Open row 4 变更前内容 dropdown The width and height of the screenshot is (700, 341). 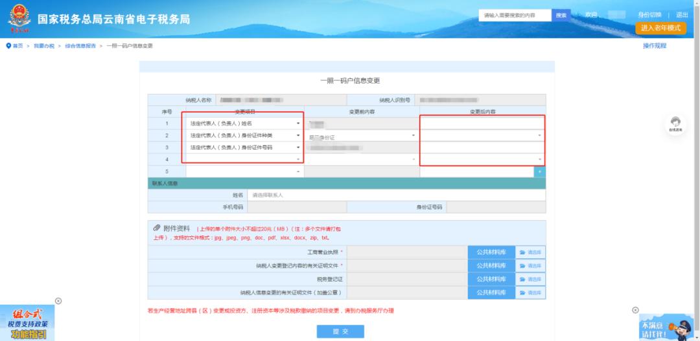tap(362, 159)
